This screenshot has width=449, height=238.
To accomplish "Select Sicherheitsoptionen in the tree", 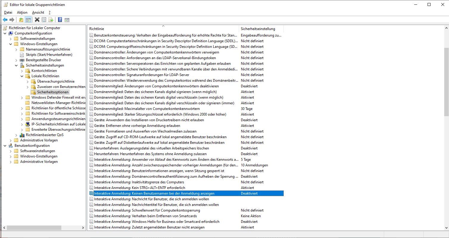I will [53, 92].
